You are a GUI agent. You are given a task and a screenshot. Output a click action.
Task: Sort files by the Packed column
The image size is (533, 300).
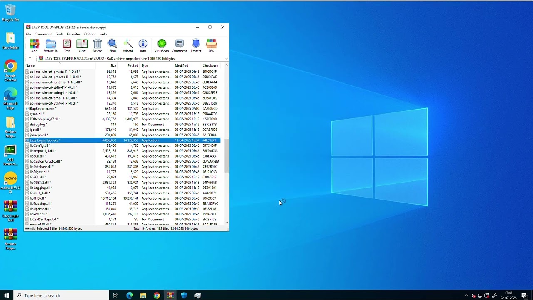(129, 65)
